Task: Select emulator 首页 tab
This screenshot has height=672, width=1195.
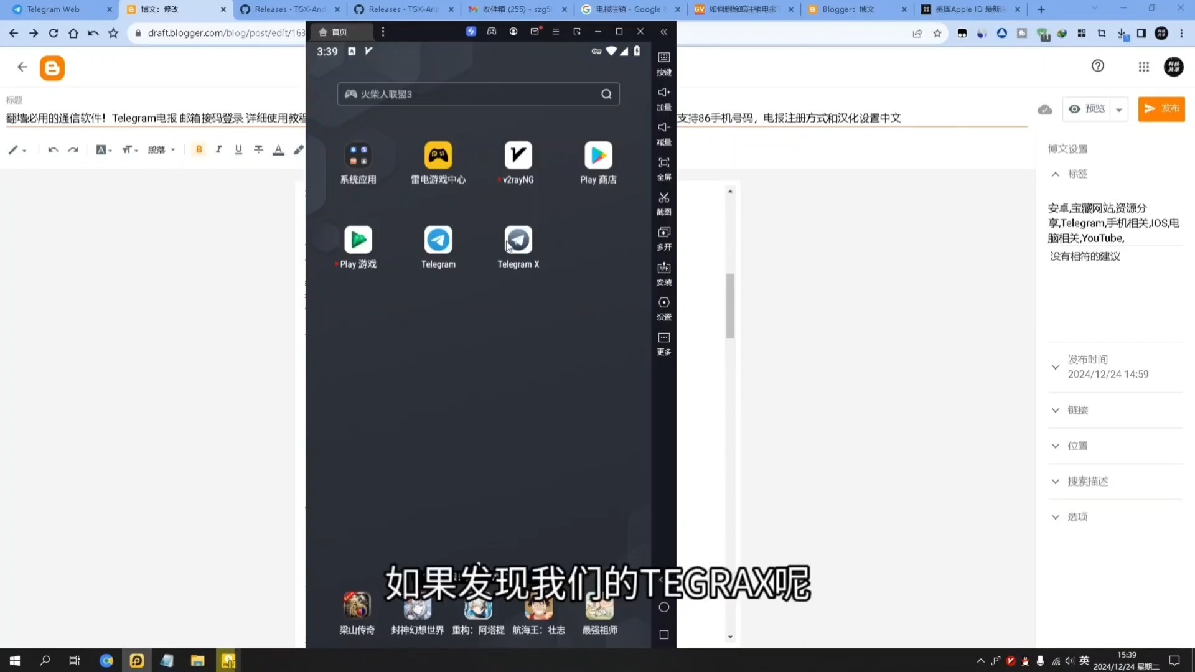Action: pyautogui.click(x=341, y=32)
